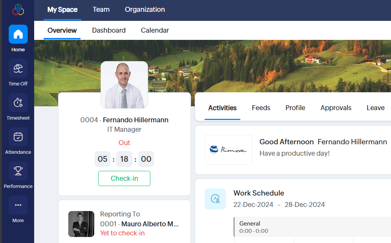Select the My Space tab
Viewport: 391px width, 243px height.
pyautogui.click(x=62, y=9)
